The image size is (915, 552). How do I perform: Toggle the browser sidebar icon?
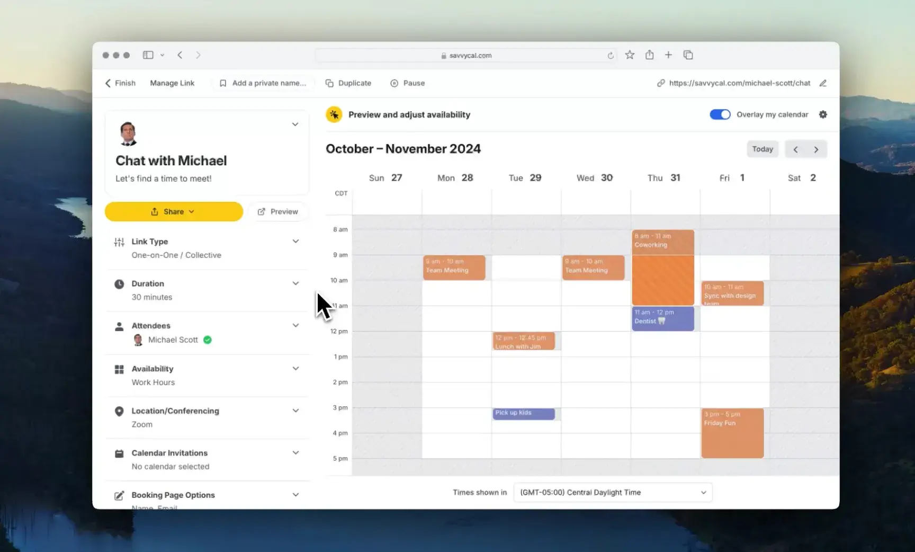point(148,55)
